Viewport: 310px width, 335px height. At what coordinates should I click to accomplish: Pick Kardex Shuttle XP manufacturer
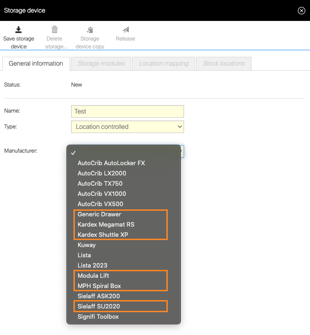(103, 235)
